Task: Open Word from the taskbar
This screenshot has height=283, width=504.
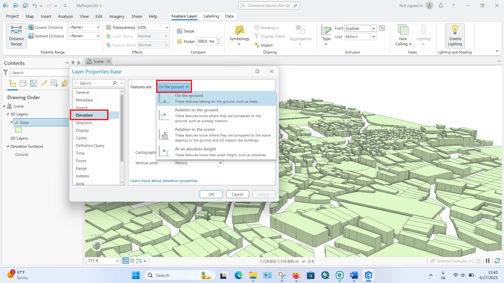Action: [354, 275]
